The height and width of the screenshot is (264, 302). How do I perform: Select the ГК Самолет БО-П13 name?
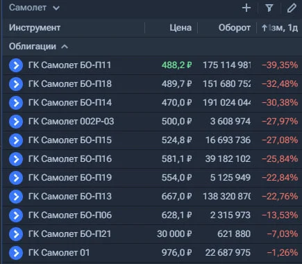tap(70, 197)
